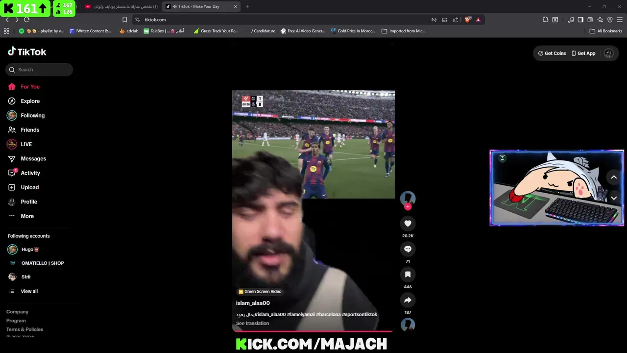Image resolution: width=627 pixels, height=353 pixels.
Task: Toggle the browser sidebar panel icon
Action: pyautogui.click(x=580, y=20)
